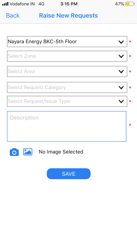Go Back to previous screen
137x243 pixels.
(x=13, y=15)
